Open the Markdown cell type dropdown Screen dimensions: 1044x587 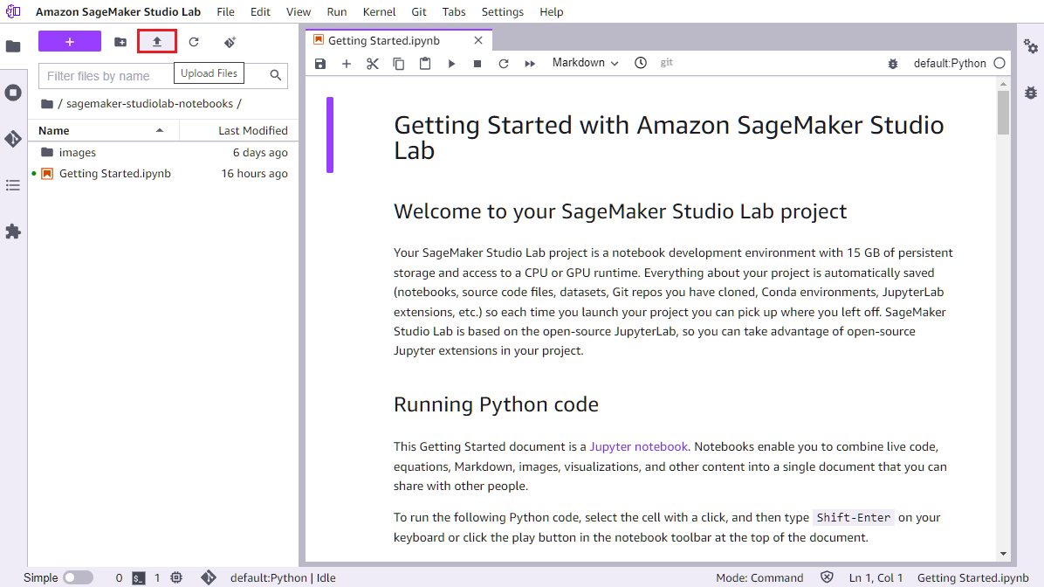583,63
